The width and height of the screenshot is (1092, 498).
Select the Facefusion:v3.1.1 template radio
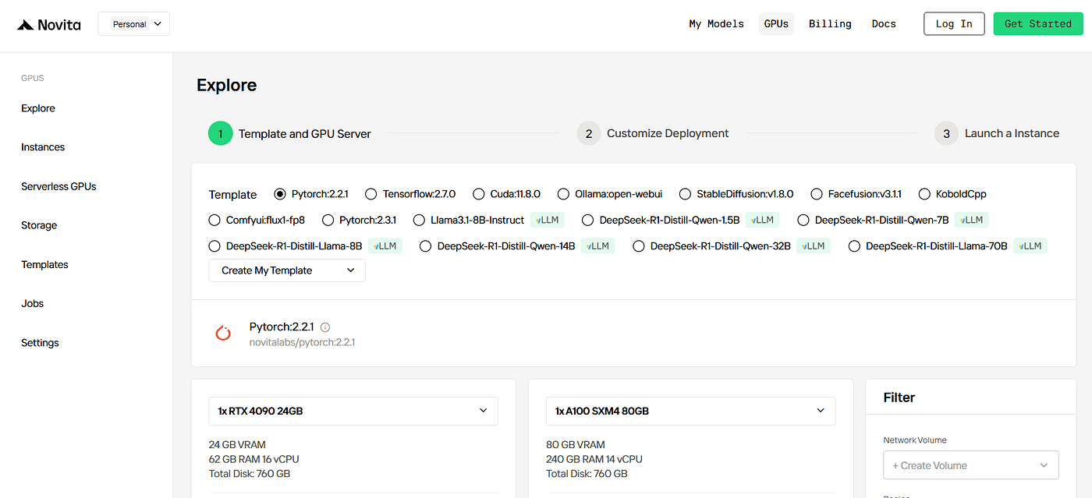817,194
